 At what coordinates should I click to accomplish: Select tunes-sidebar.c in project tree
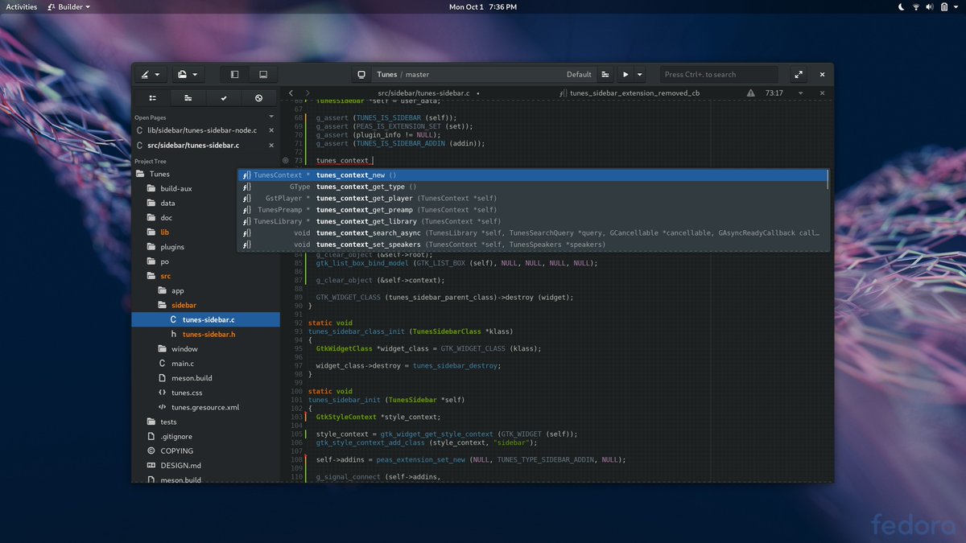point(206,319)
